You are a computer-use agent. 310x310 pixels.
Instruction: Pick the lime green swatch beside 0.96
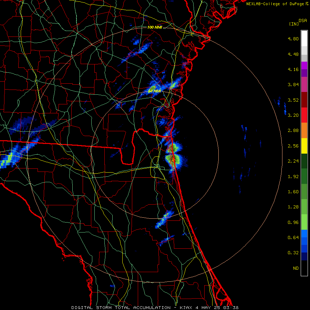click(x=304, y=222)
